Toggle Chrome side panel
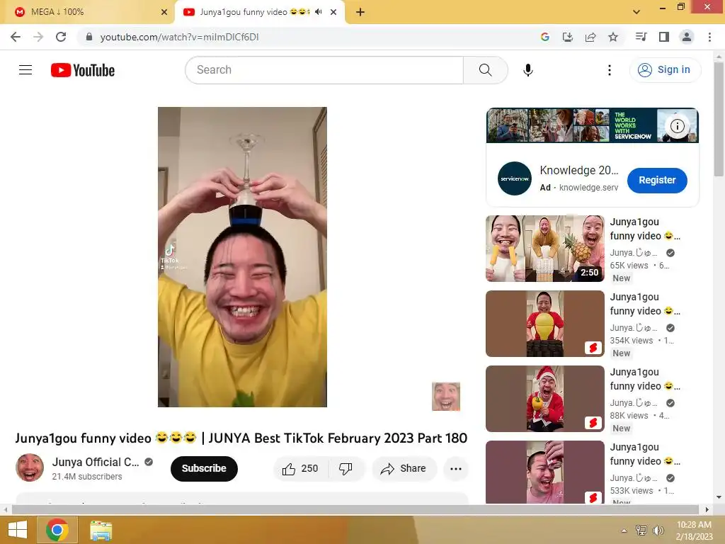 (664, 37)
